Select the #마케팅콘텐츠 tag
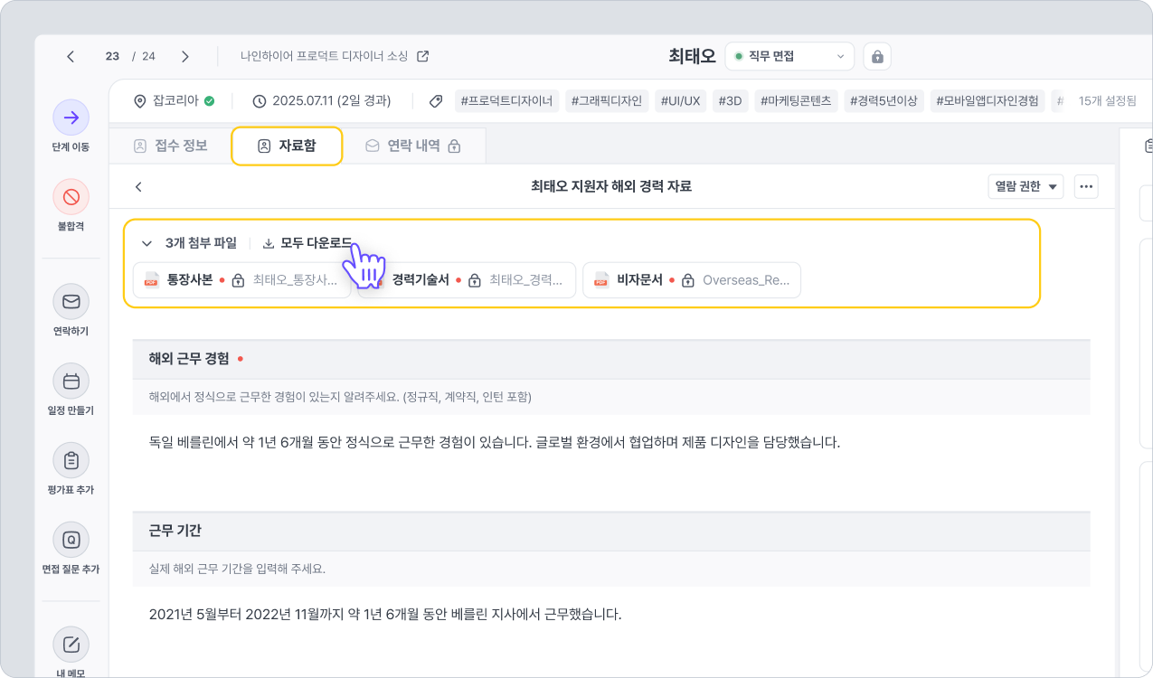This screenshot has height=678, width=1153. pyautogui.click(x=796, y=101)
